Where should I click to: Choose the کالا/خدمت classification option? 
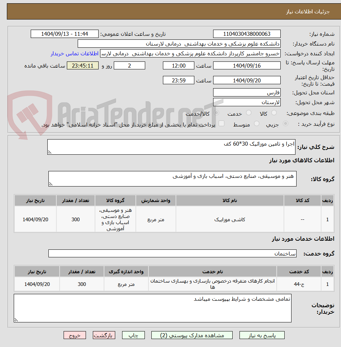216,112
